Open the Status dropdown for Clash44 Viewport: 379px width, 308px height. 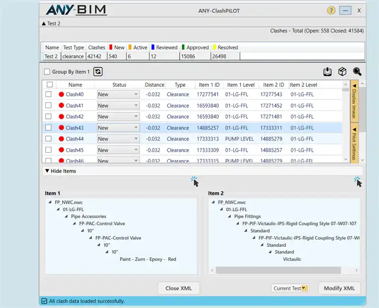tap(118, 139)
